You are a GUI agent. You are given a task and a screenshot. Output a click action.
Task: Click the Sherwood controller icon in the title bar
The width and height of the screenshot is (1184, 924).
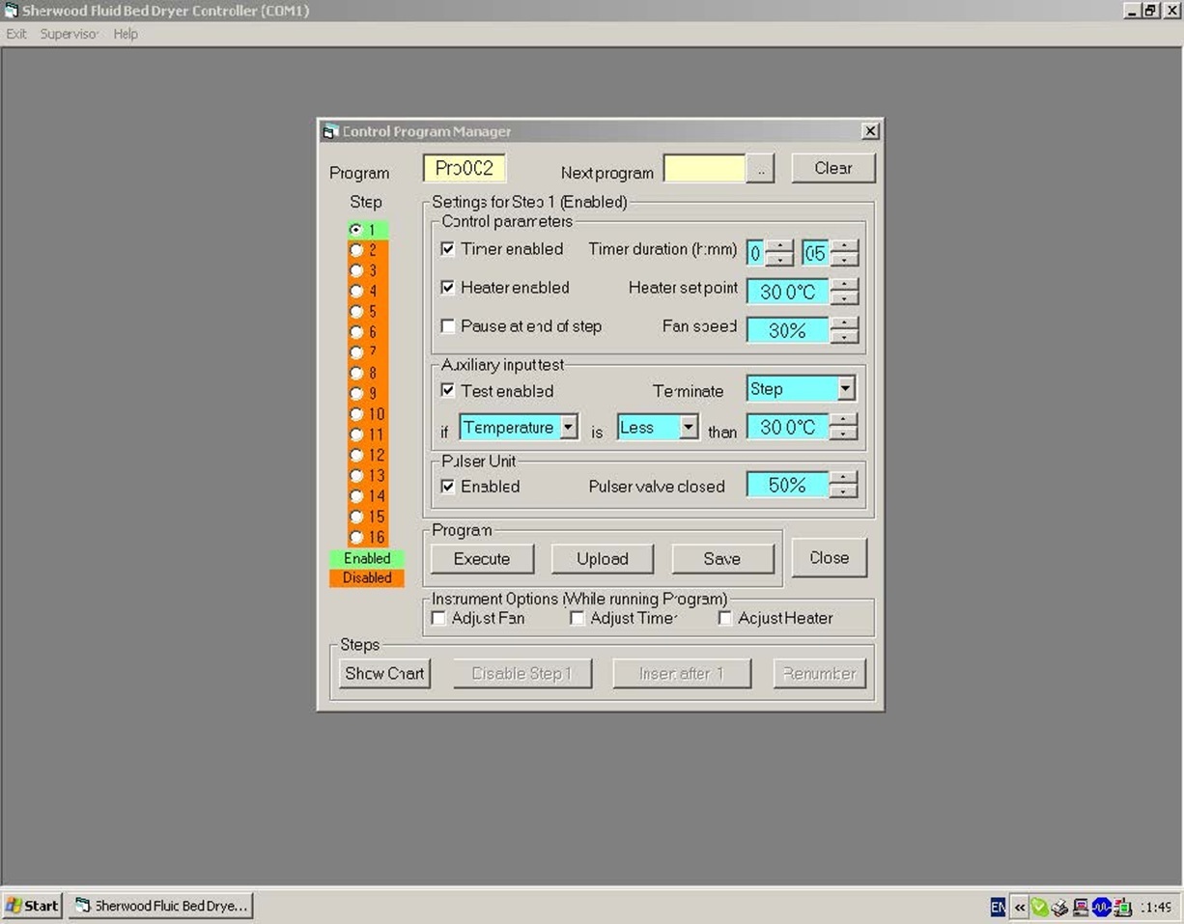tap(10, 11)
